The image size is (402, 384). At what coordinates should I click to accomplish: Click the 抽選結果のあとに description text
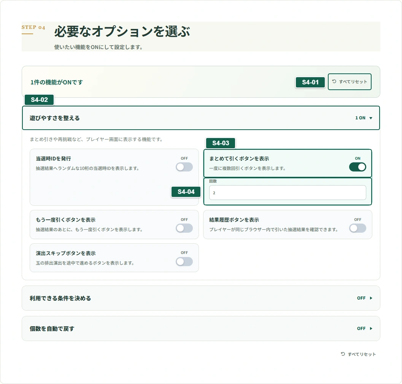(x=89, y=230)
